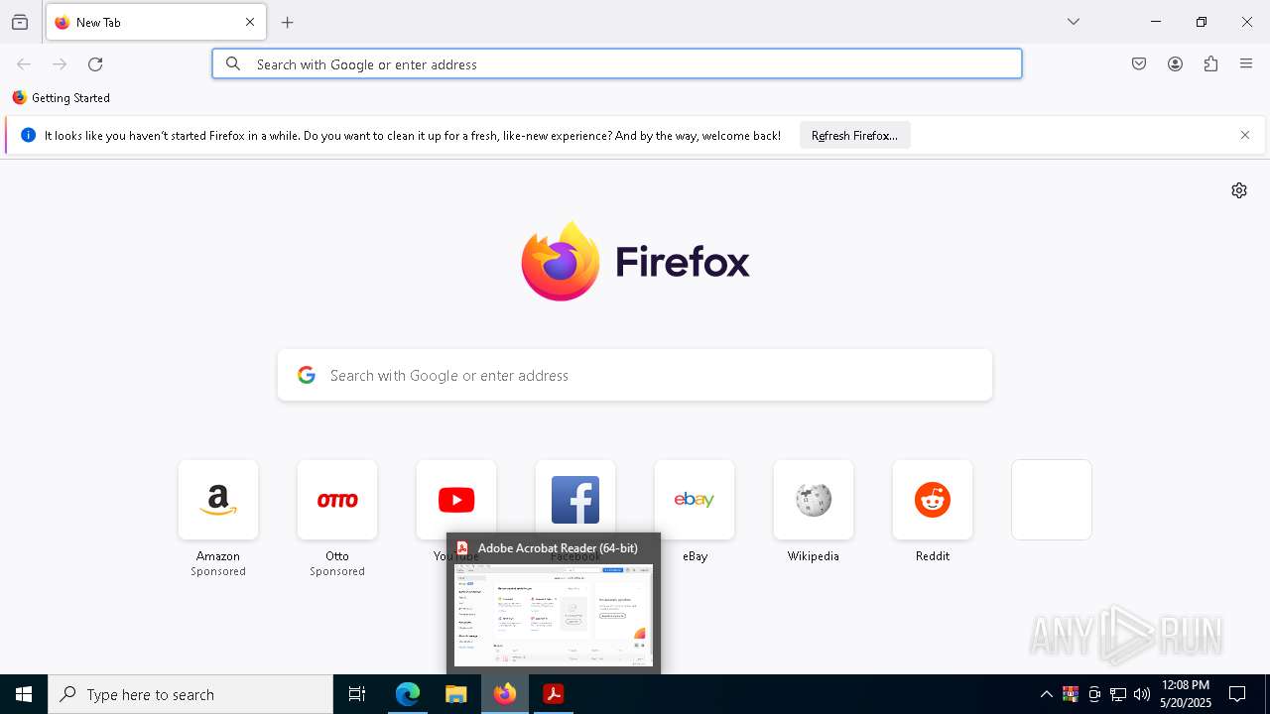Click the empty shortcut tile

[1052, 500]
